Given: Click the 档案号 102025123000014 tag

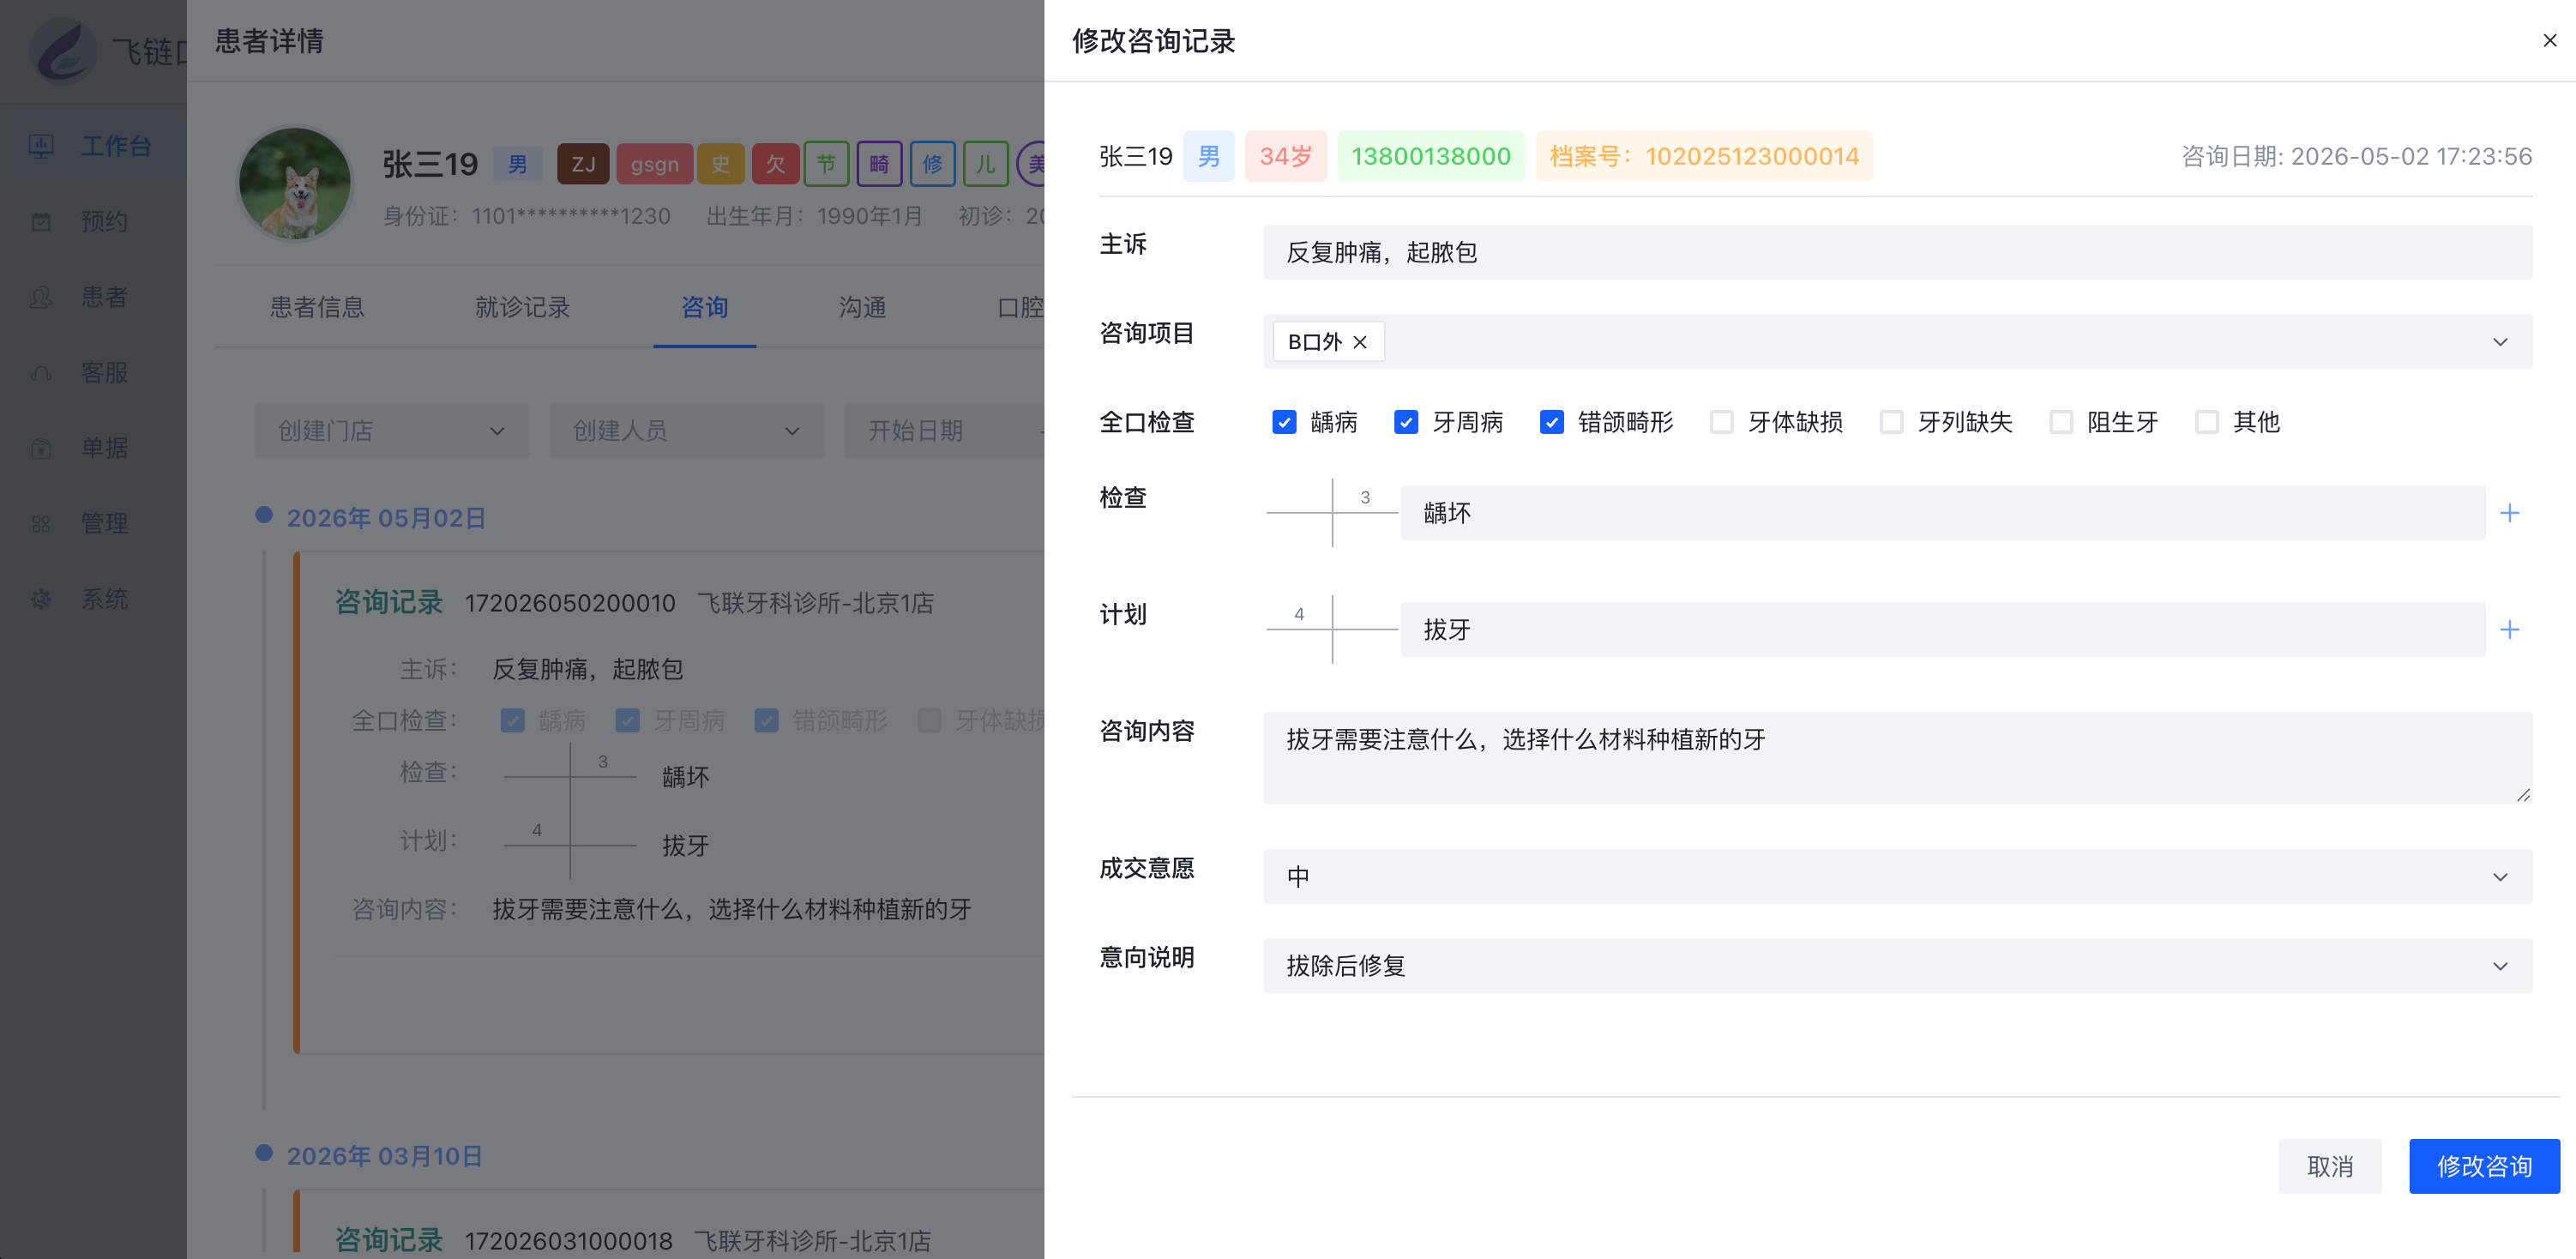Looking at the screenshot, I should pyautogui.click(x=1704, y=156).
